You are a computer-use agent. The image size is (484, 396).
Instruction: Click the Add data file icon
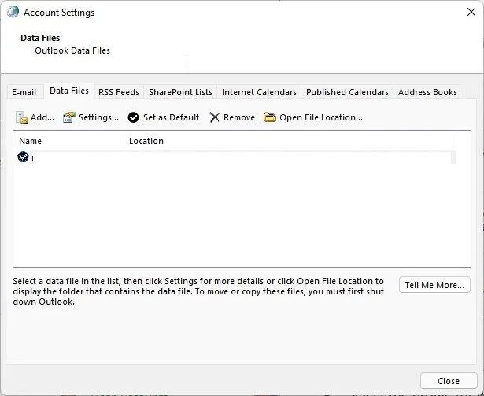(21, 117)
